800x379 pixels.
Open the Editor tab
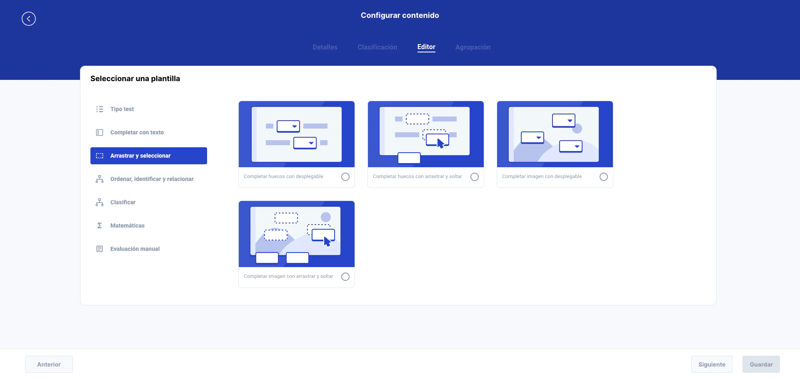(426, 47)
